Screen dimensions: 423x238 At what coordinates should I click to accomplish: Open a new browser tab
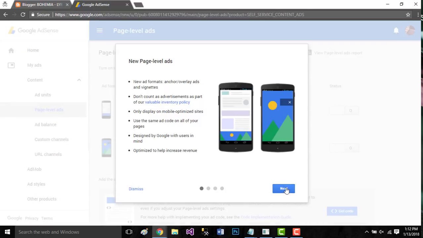138,5
